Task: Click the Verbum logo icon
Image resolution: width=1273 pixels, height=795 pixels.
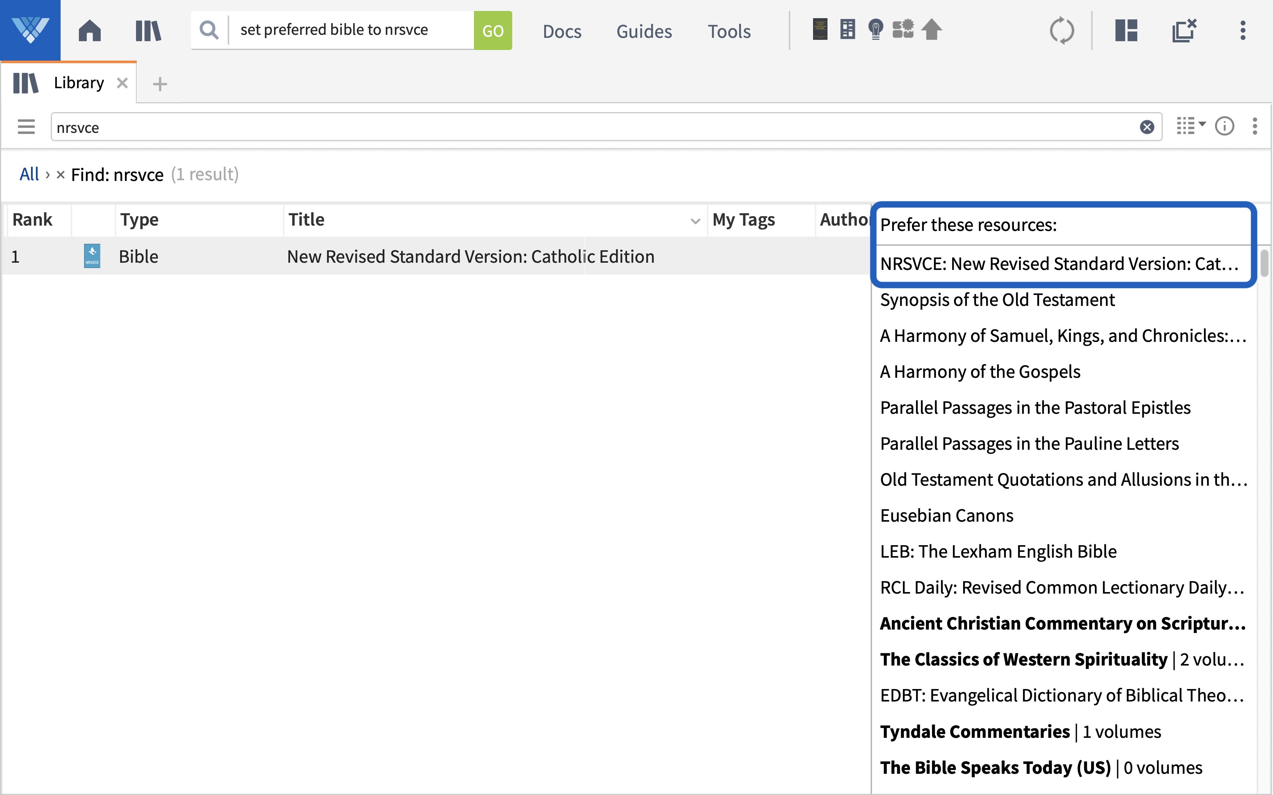Action: (x=30, y=30)
